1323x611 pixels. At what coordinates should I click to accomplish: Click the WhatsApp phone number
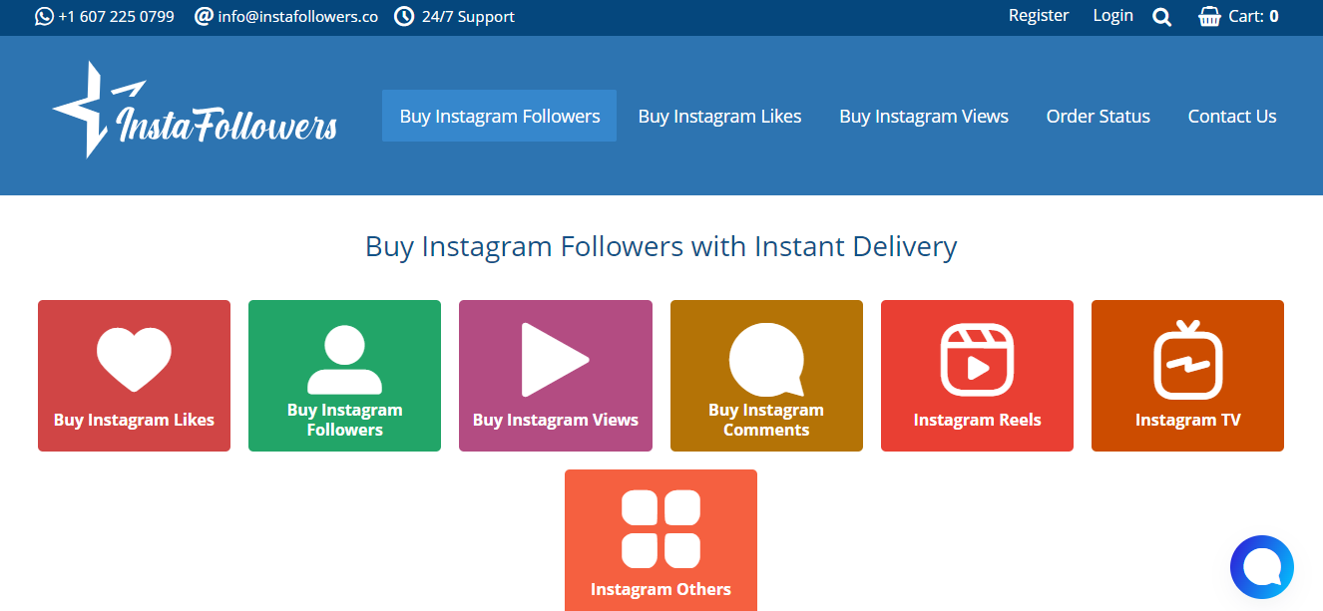coord(116,17)
